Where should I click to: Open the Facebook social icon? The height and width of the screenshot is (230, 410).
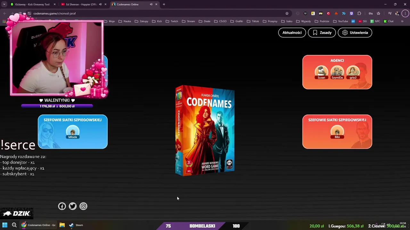pyautogui.click(x=62, y=206)
